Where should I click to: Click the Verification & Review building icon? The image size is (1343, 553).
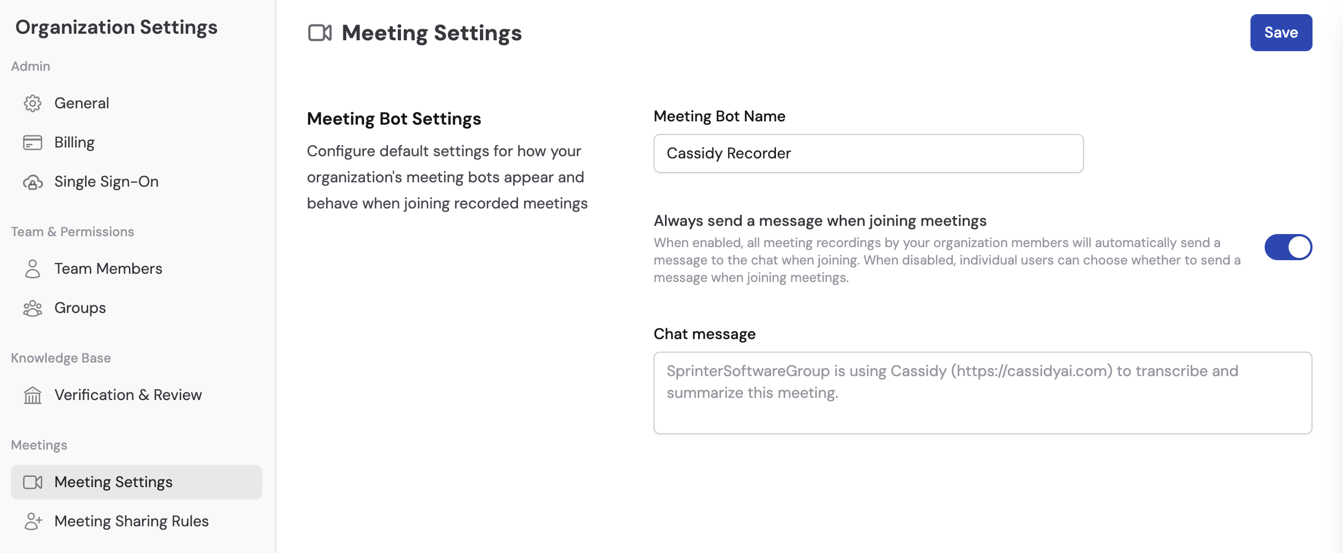pos(33,396)
